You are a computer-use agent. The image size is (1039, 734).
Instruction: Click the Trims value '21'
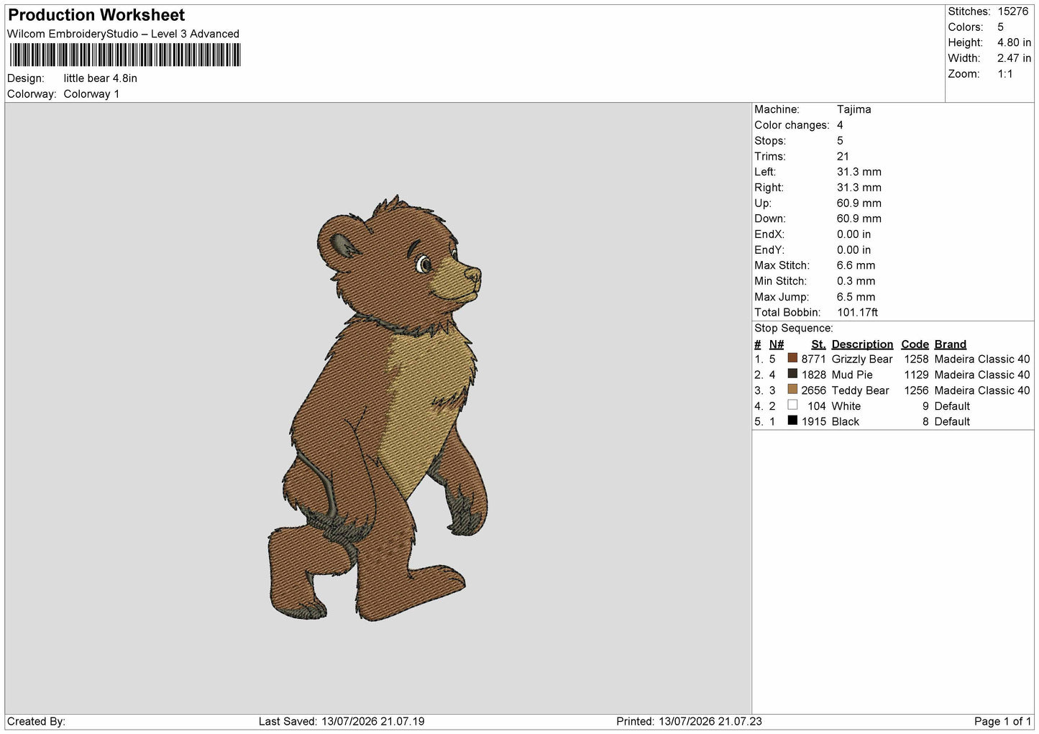click(x=843, y=156)
